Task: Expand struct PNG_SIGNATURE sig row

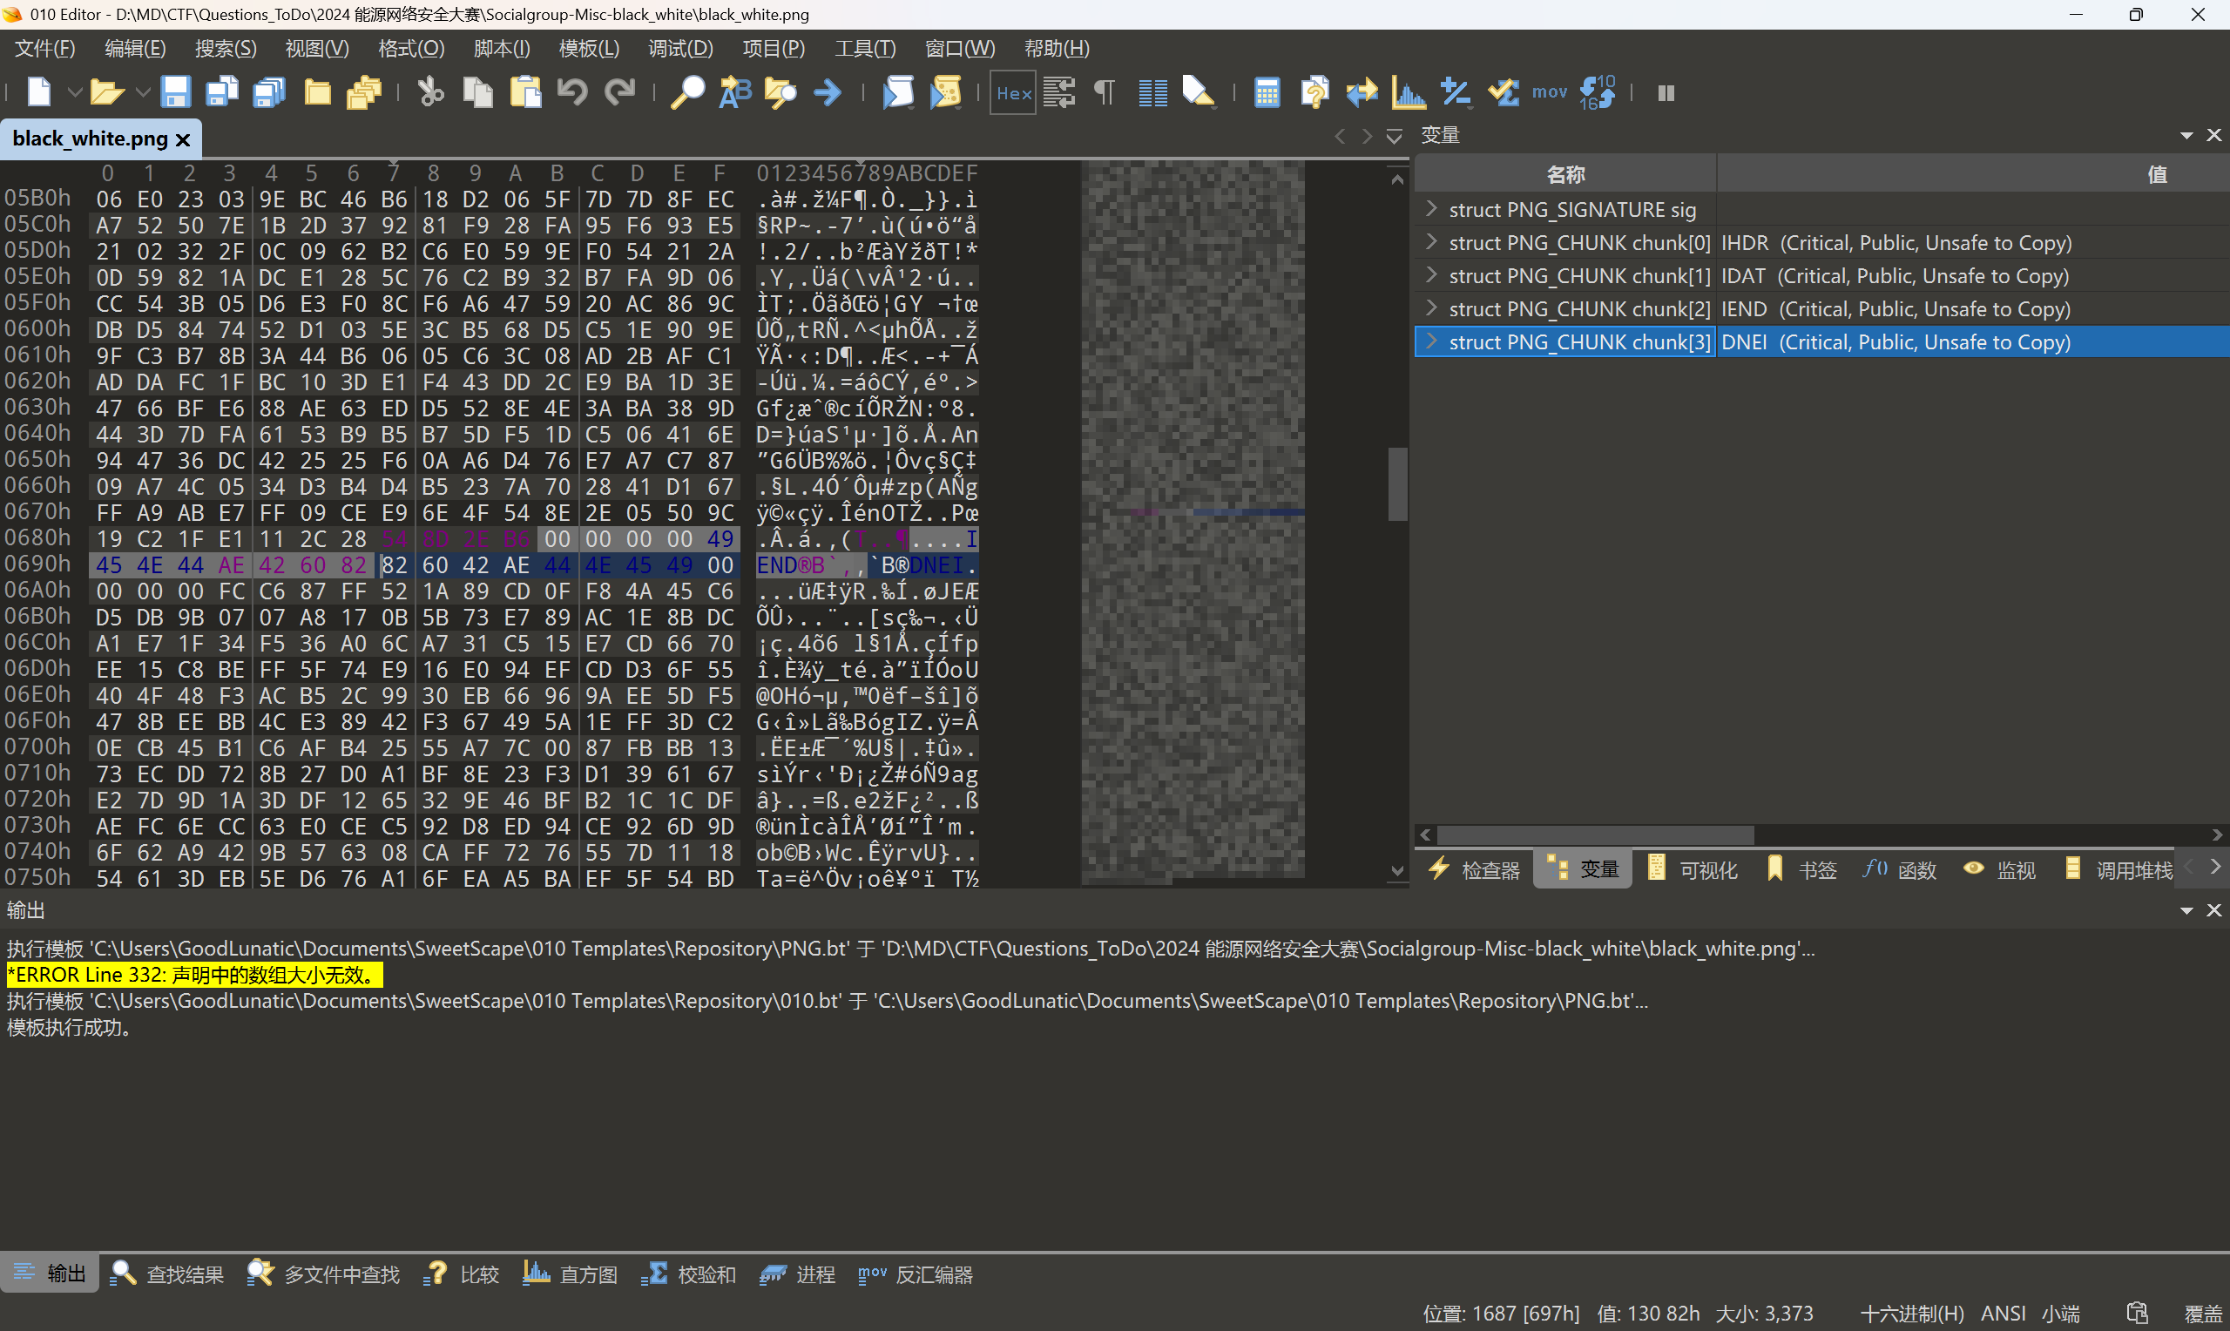Action: point(1431,209)
